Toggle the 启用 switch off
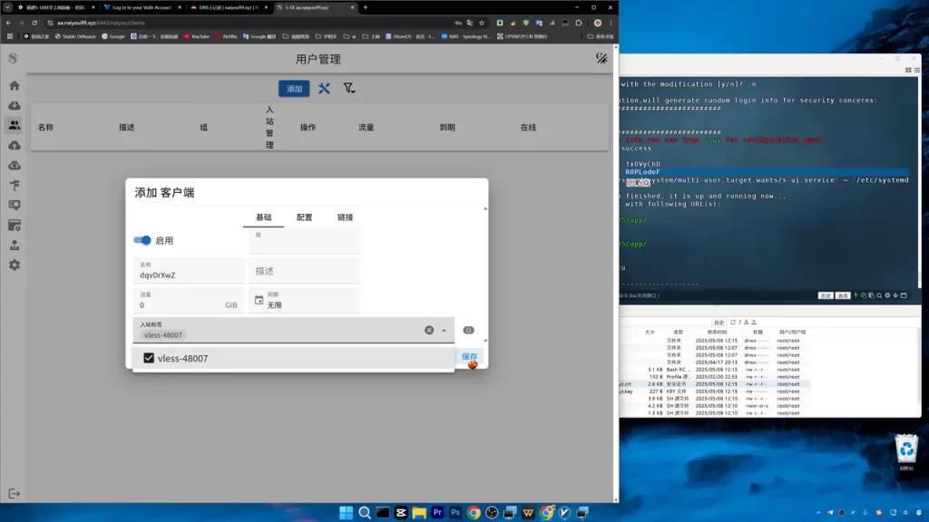Image resolution: width=929 pixels, height=522 pixels. (x=142, y=240)
